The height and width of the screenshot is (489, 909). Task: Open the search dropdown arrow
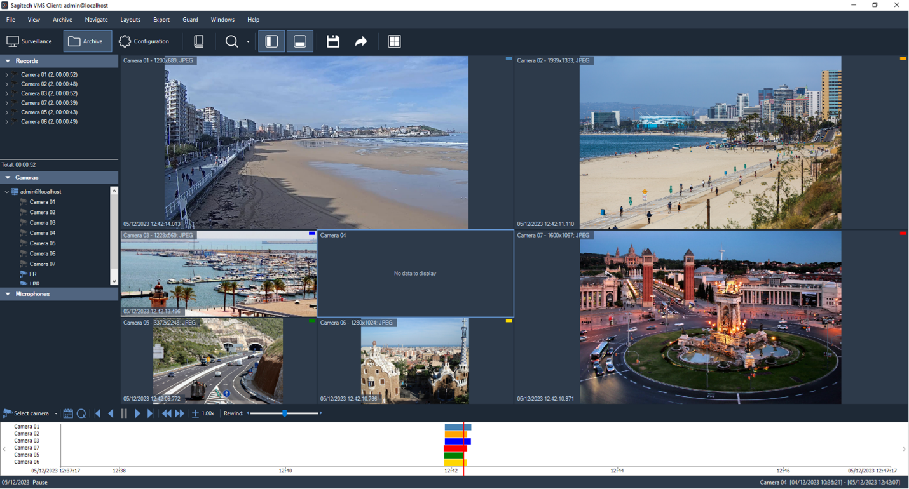248,42
